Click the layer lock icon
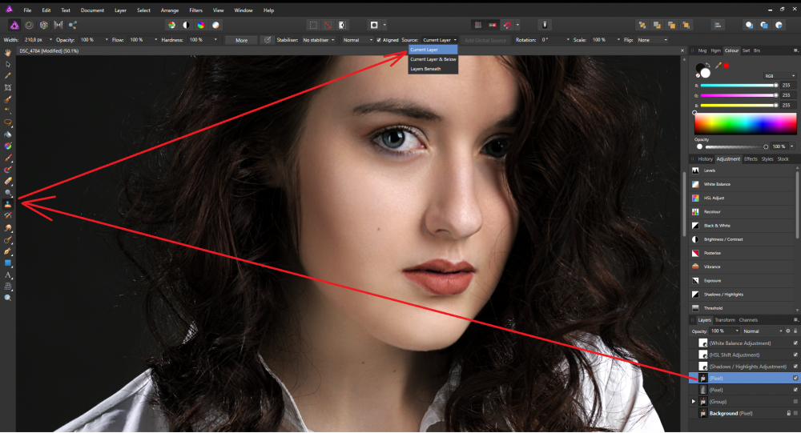Screen dimensions: 801x433 [x=795, y=331]
